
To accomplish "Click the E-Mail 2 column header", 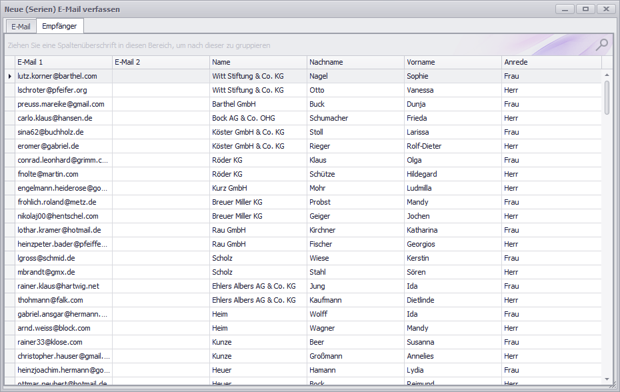I will [161, 62].
